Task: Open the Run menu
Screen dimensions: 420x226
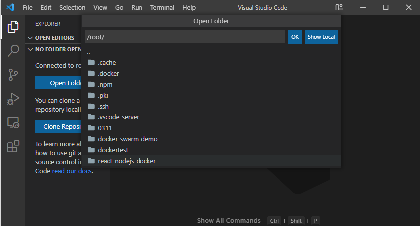Action: coord(137,8)
